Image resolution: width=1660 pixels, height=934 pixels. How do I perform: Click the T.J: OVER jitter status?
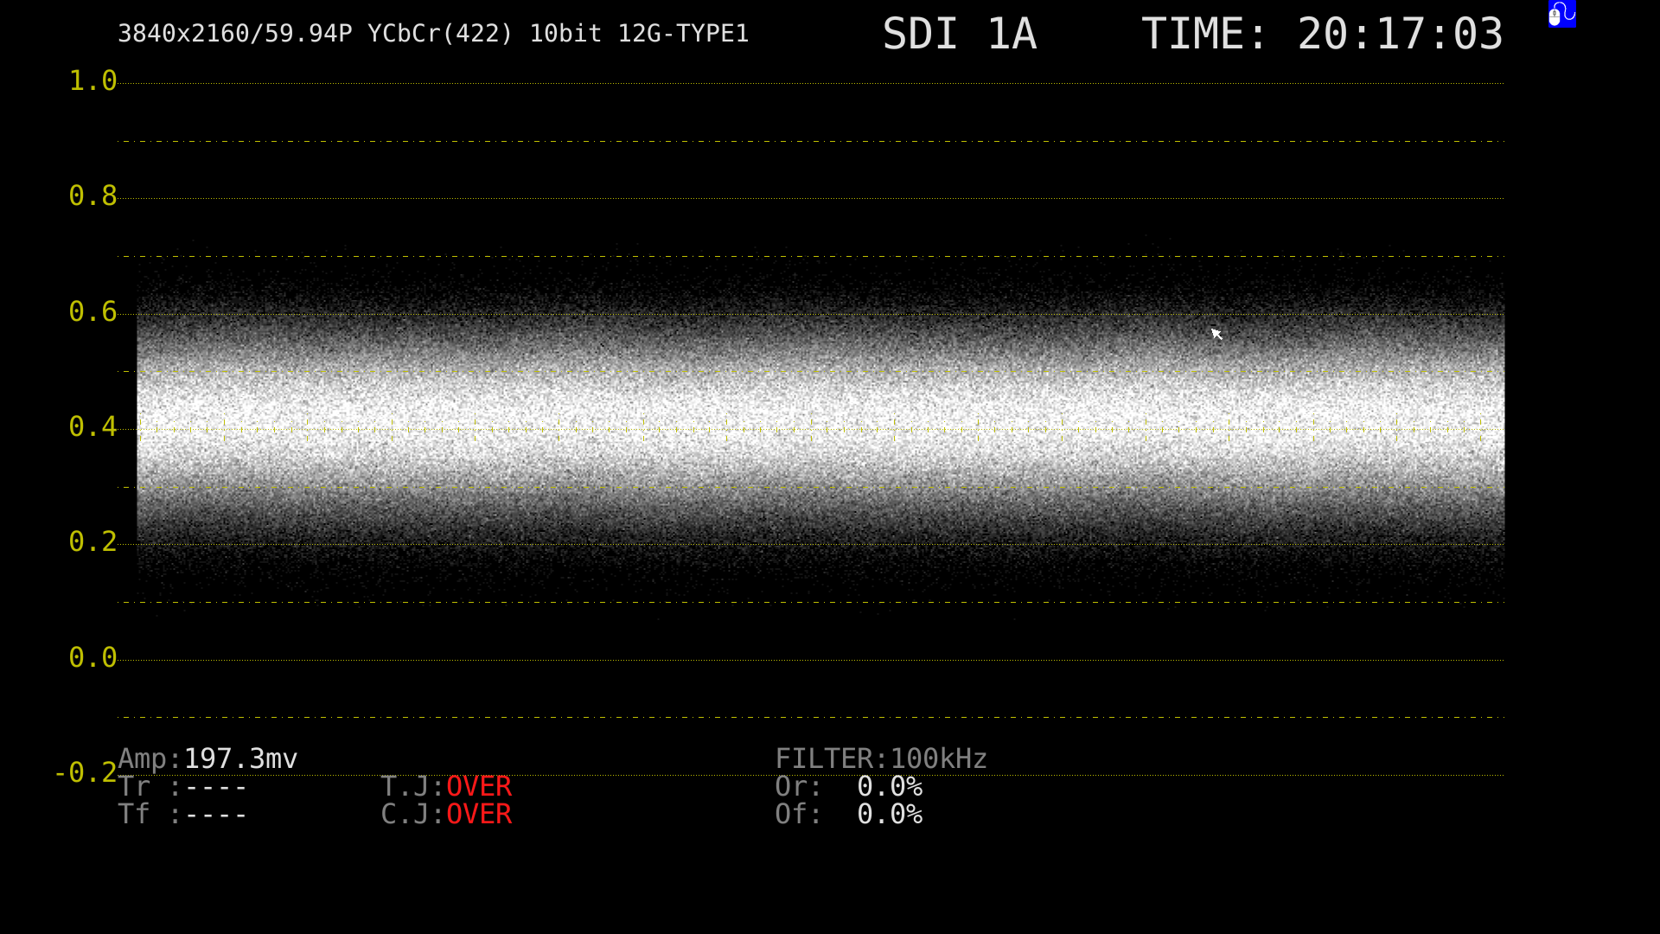[446, 786]
